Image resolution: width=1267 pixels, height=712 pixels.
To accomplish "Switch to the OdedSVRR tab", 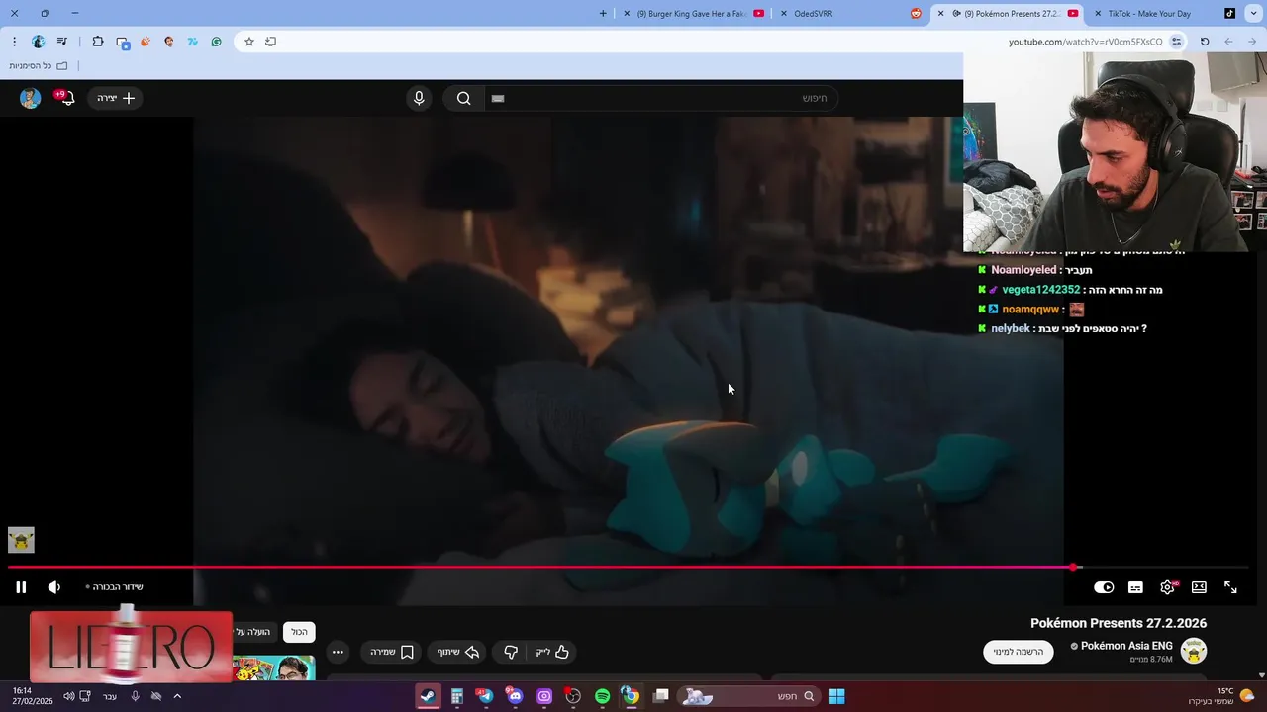I will (851, 14).
